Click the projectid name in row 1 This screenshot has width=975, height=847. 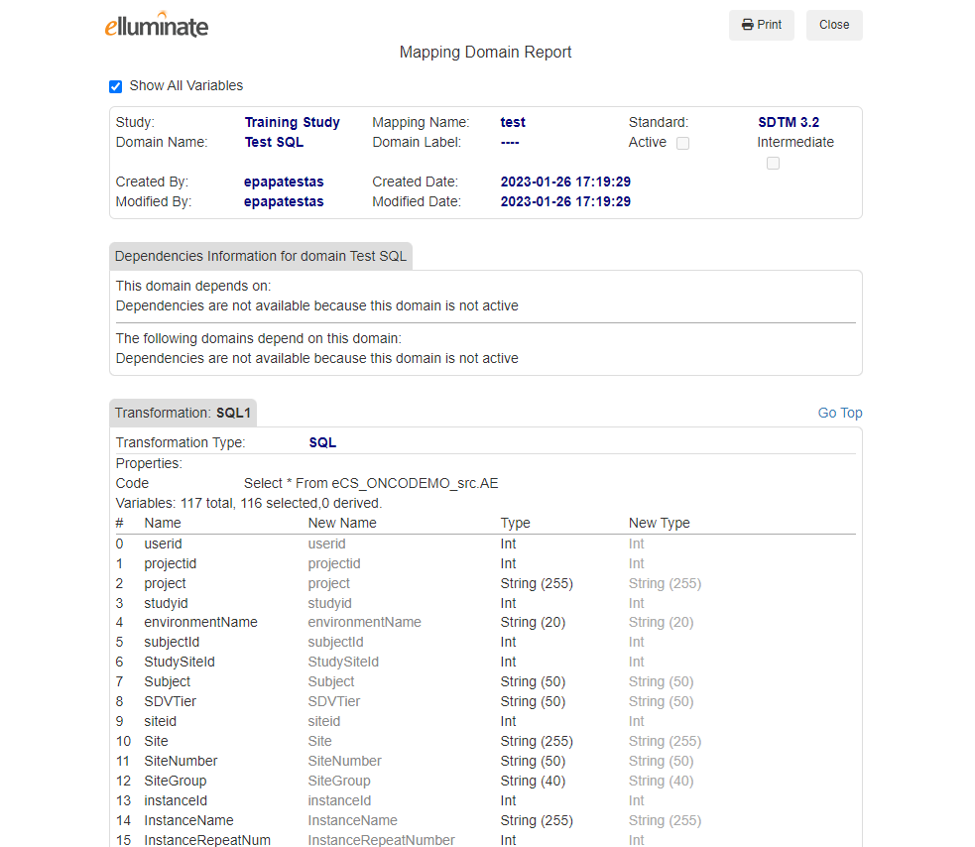170,563
